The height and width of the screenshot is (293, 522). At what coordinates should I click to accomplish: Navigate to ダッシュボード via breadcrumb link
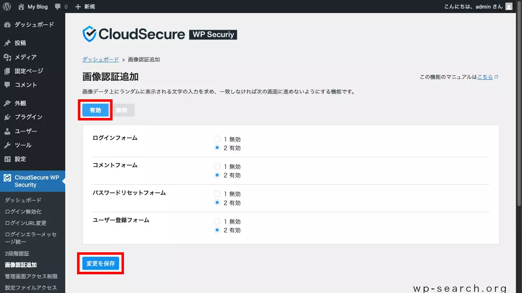(x=100, y=59)
